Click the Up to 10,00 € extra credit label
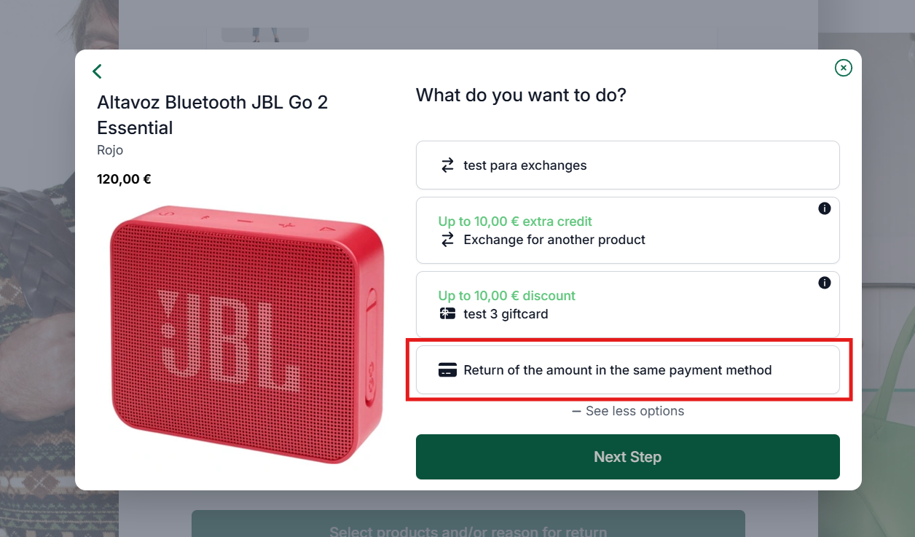The height and width of the screenshot is (537, 915). 515,222
